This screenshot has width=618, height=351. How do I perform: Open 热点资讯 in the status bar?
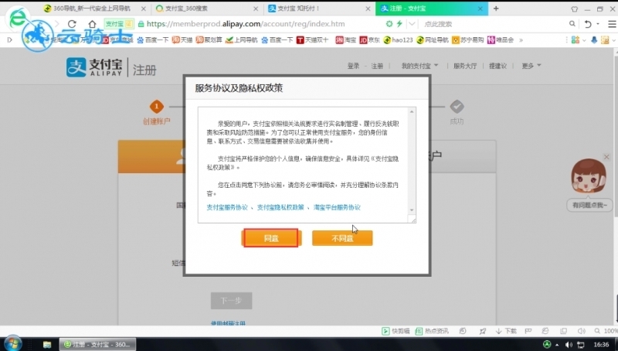(x=432, y=331)
